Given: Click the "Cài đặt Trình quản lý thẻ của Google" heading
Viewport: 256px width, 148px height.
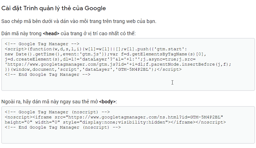Looking at the screenshot, I should (x=54, y=8).
